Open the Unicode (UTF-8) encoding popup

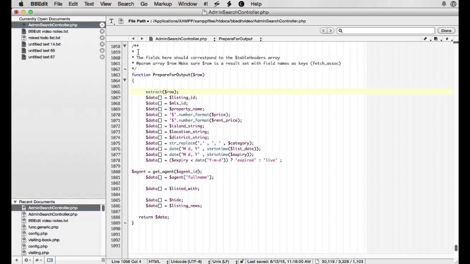pos(190,261)
